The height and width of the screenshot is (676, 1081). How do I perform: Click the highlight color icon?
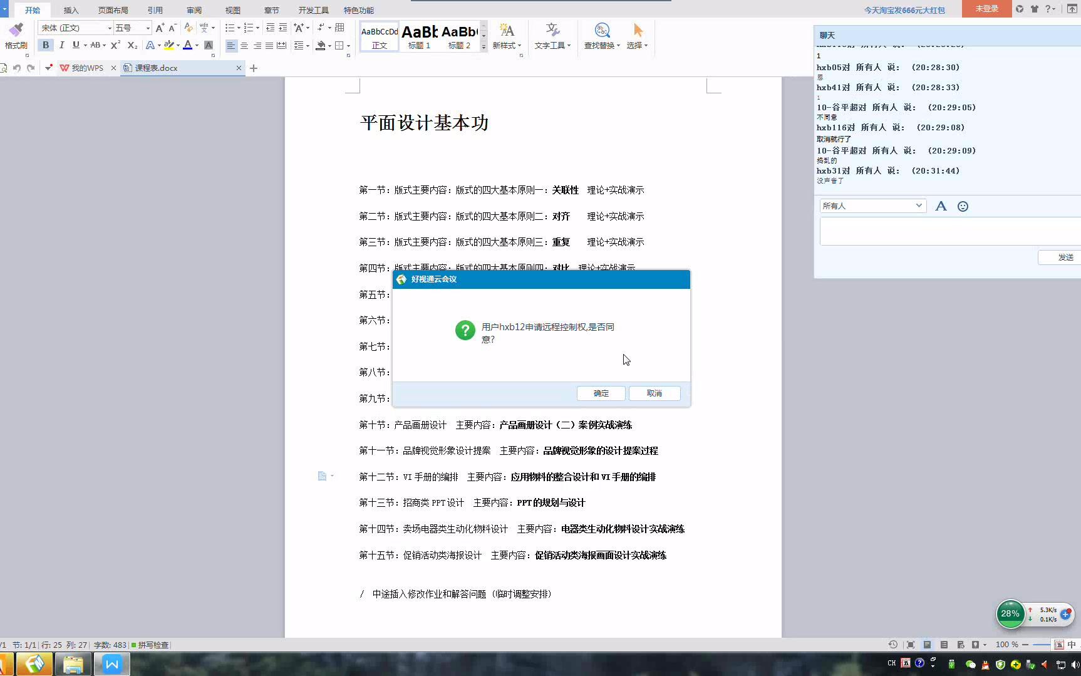click(169, 45)
